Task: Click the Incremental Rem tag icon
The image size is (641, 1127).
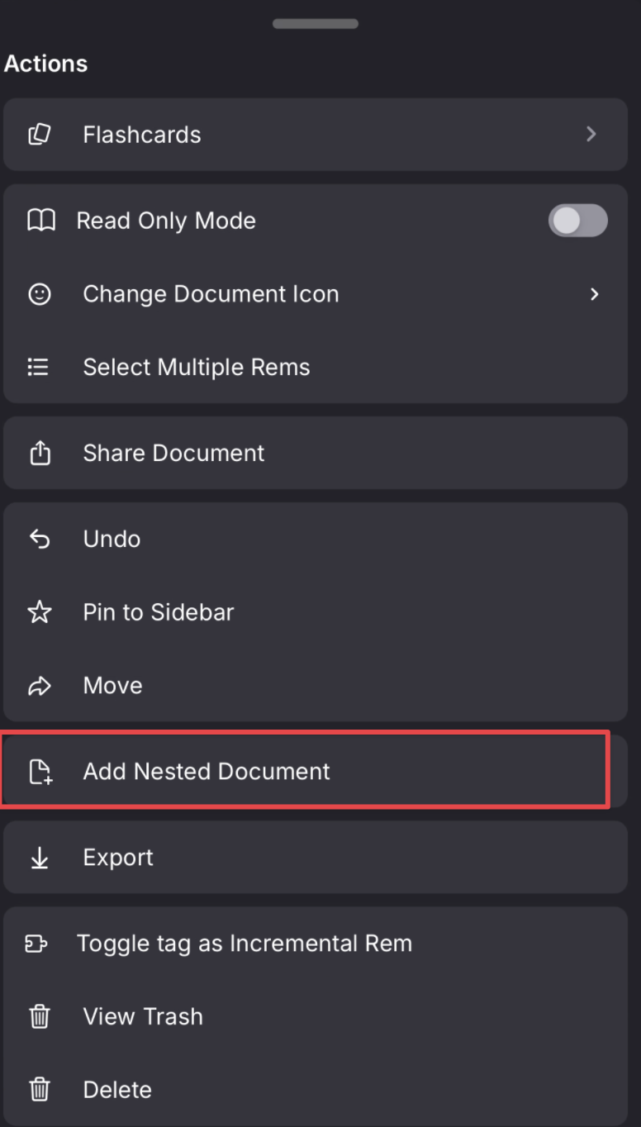Action: click(x=36, y=944)
